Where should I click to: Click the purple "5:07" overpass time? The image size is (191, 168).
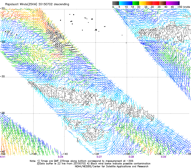pyautogui.click(x=99, y=157)
